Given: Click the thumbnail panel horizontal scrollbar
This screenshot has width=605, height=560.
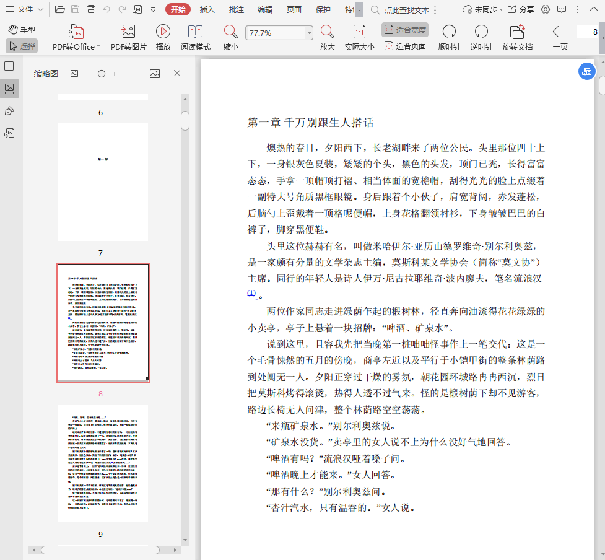Looking at the screenshot, I should tap(100, 550).
